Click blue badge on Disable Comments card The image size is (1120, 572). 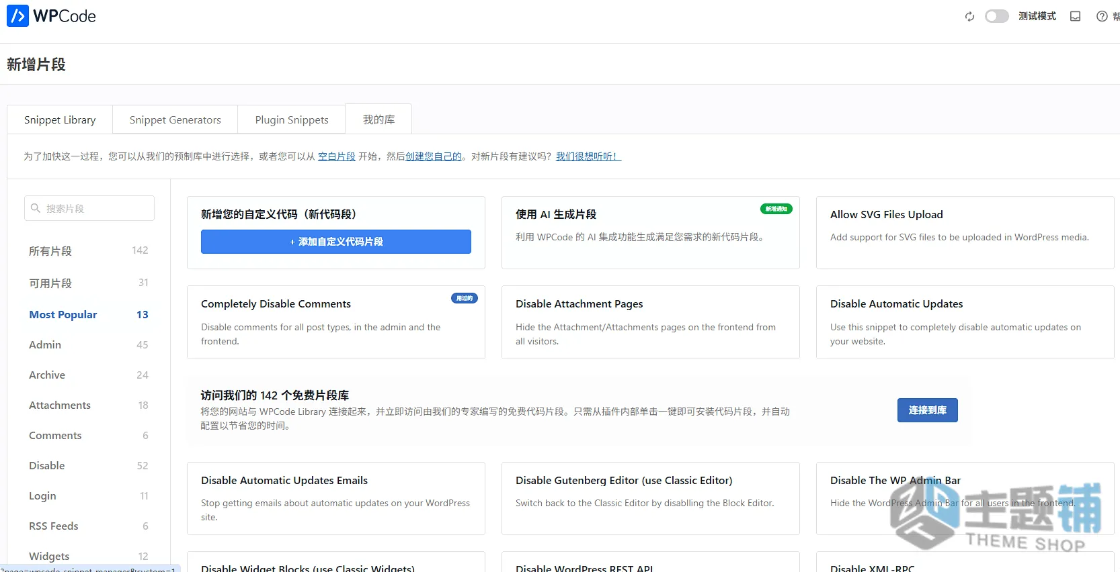(465, 298)
